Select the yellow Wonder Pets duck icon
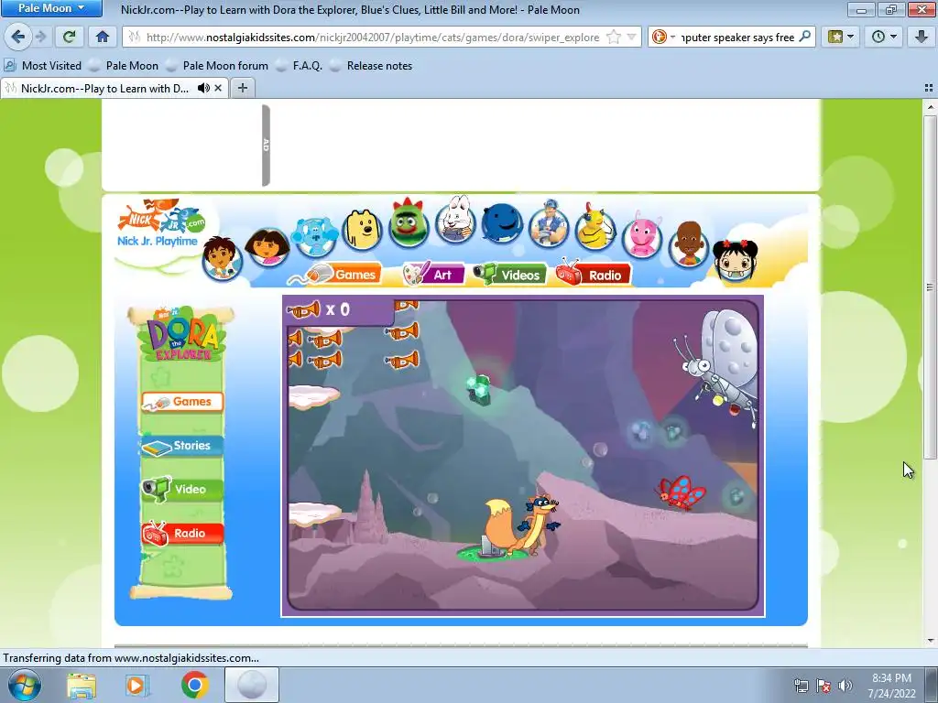The height and width of the screenshot is (703, 938). point(595,228)
